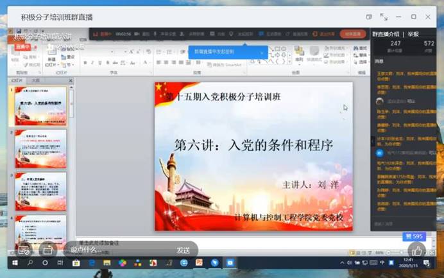The image size is (444, 278).
Task: Select the oval shape in the shapes gallery
Action: coord(284,49)
